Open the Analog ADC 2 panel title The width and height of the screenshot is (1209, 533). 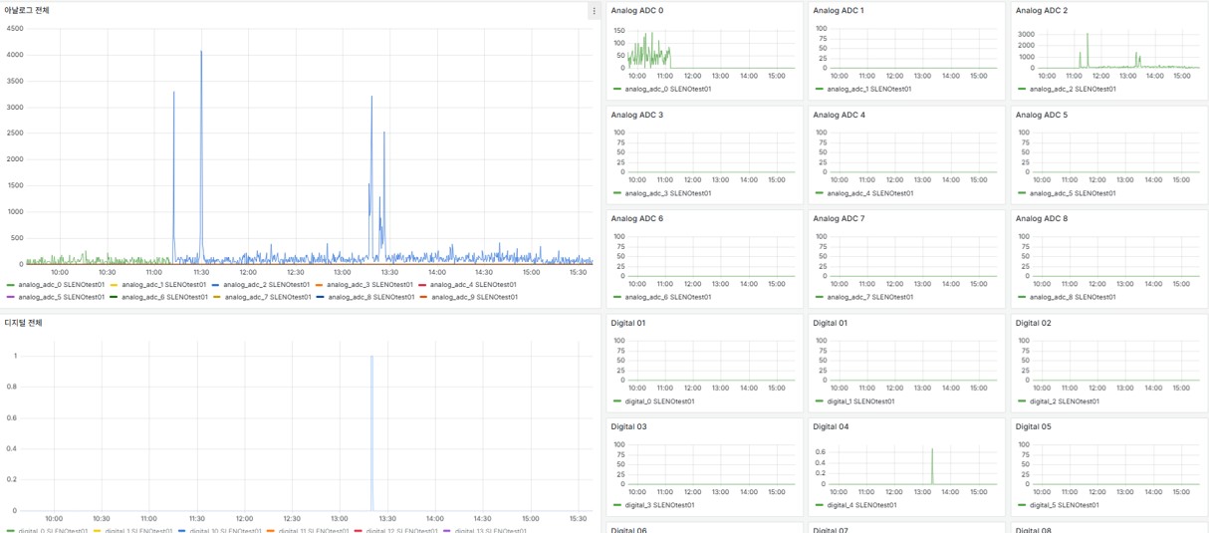(1041, 11)
